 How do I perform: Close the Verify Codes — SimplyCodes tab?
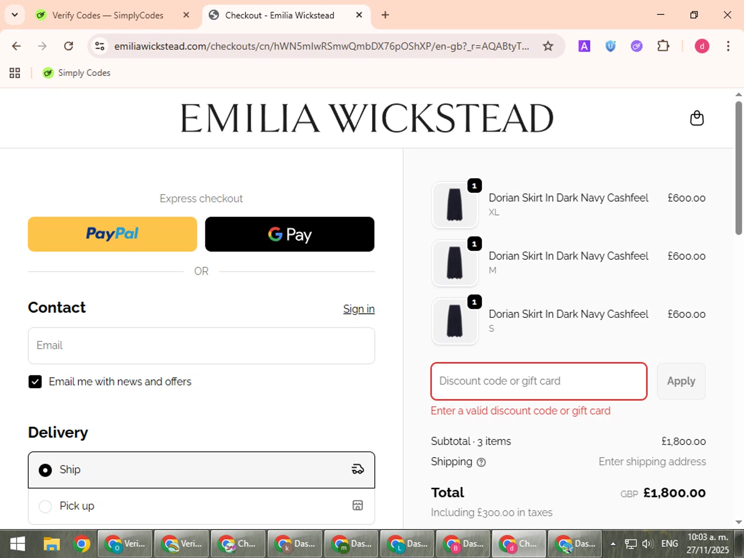[186, 15]
